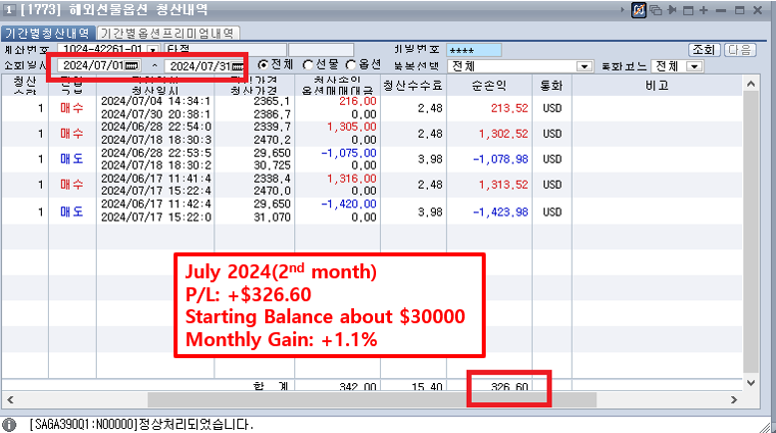Click the vertical scrollbar up arrow
776x433 pixels.
pyautogui.click(x=751, y=84)
